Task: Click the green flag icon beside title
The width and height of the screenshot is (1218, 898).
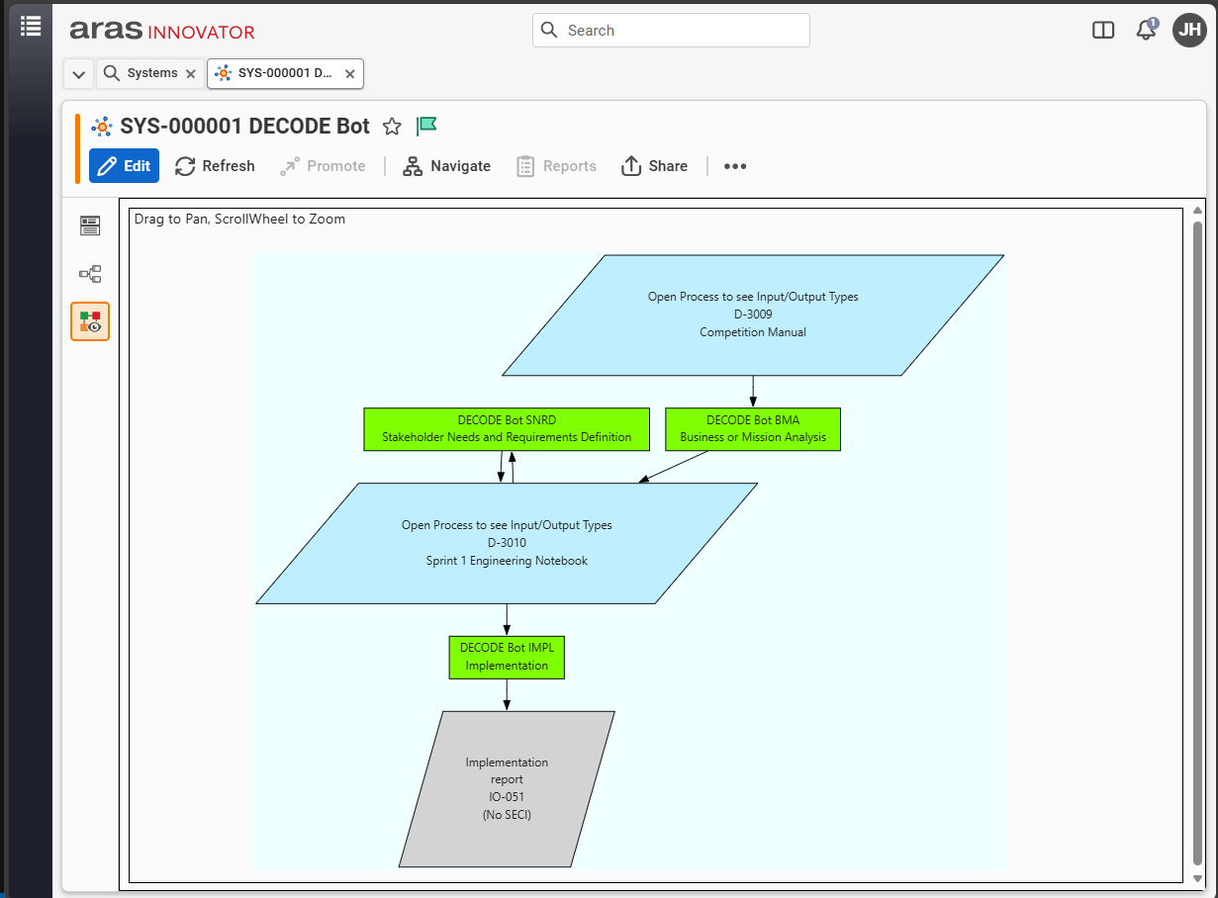Action: pos(426,126)
